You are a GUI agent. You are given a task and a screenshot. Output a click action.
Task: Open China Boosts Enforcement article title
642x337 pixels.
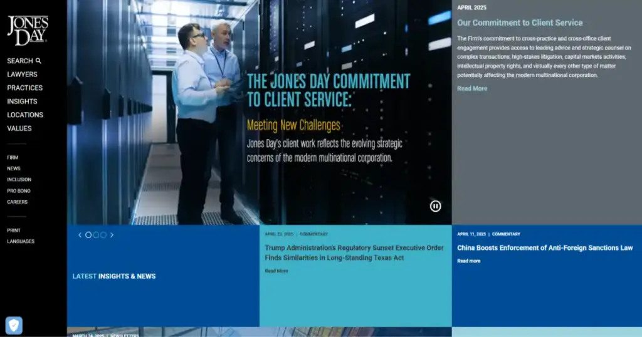545,248
